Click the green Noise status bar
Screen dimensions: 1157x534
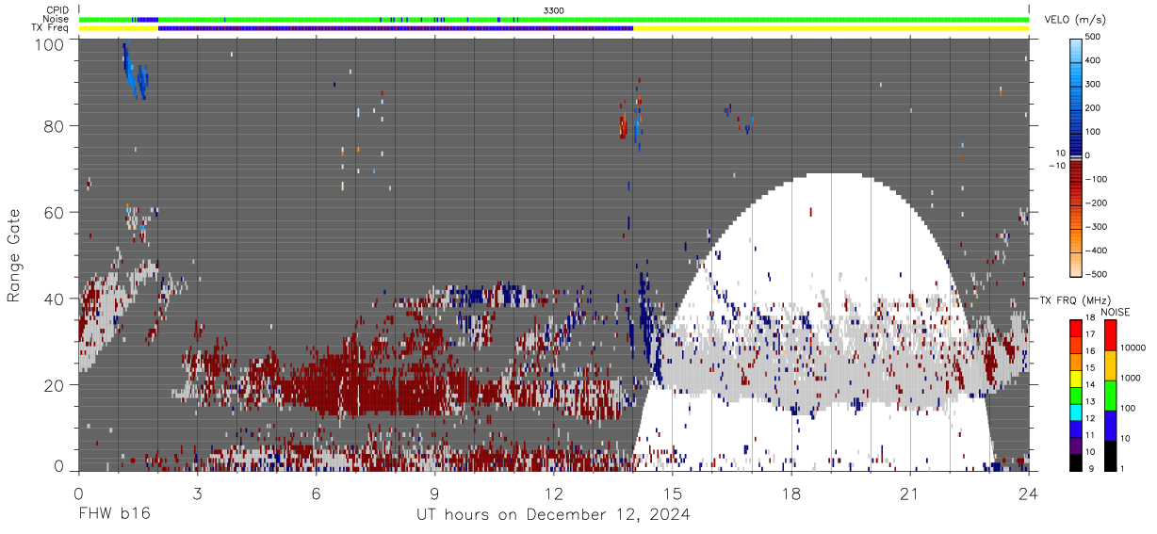click(554, 19)
